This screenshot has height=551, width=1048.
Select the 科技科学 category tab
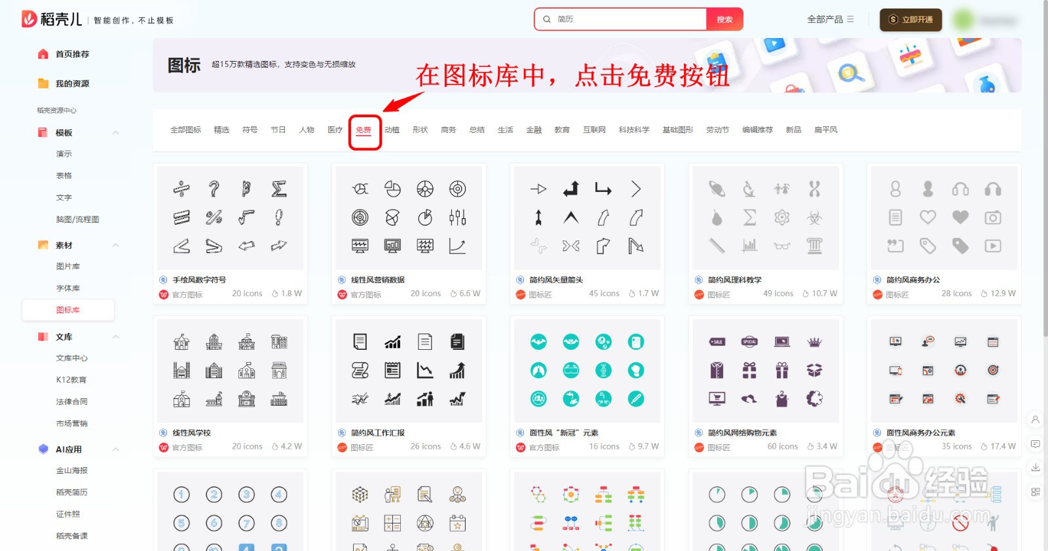pyautogui.click(x=634, y=130)
